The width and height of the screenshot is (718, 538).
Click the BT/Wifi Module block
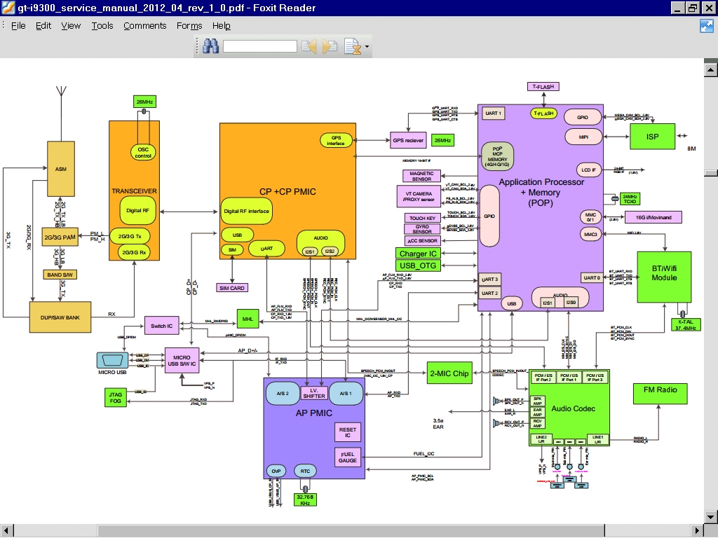[664, 277]
